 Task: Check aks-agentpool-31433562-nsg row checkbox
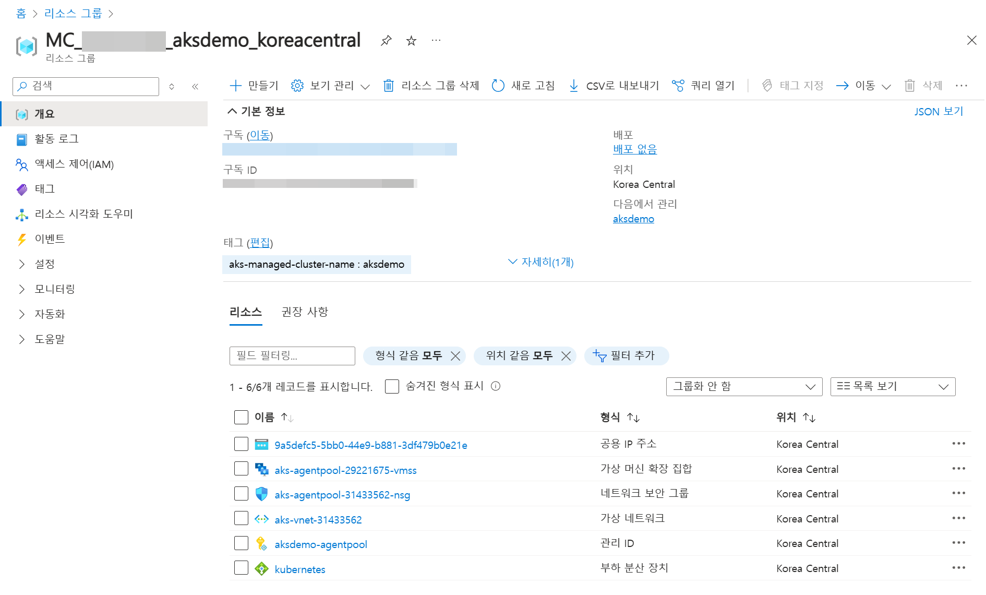tap(241, 494)
